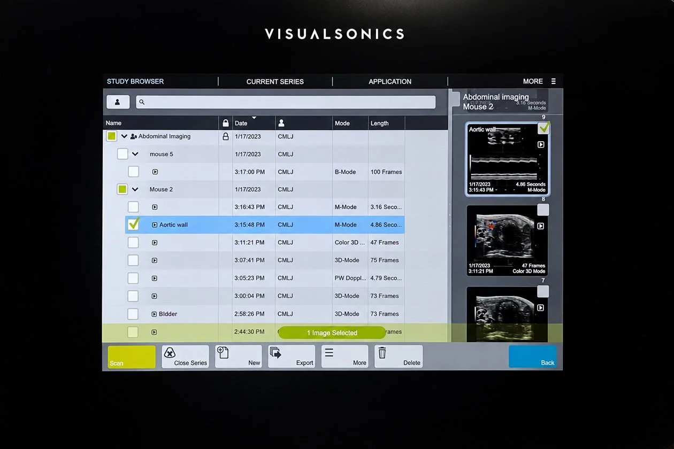Tick the checkbox for the Bldder image
The image size is (674, 449).
tap(133, 314)
